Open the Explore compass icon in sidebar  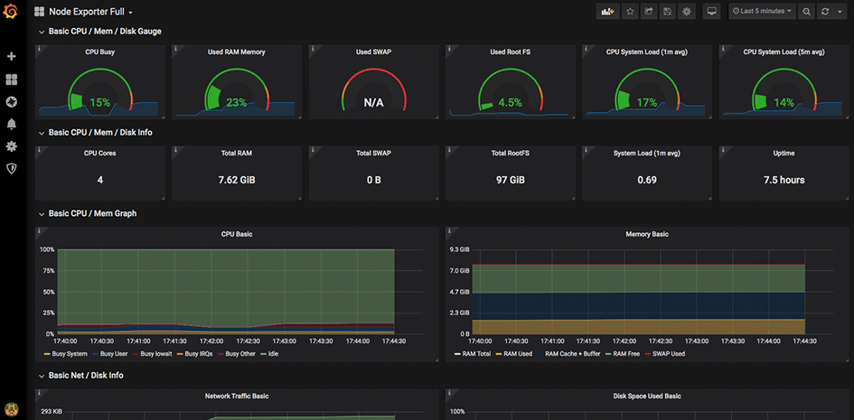coord(12,102)
